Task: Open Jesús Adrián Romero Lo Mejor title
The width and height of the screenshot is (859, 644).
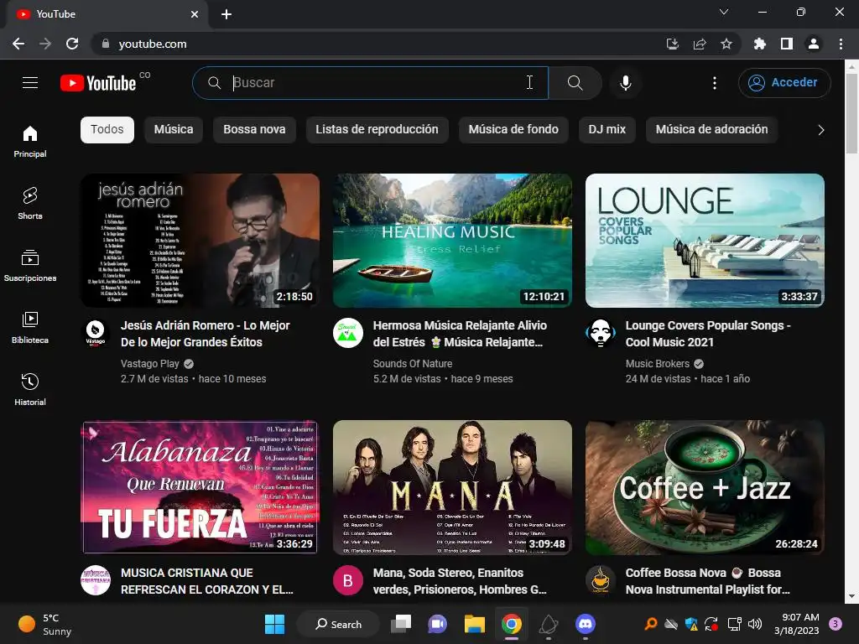Action: click(x=205, y=334)
